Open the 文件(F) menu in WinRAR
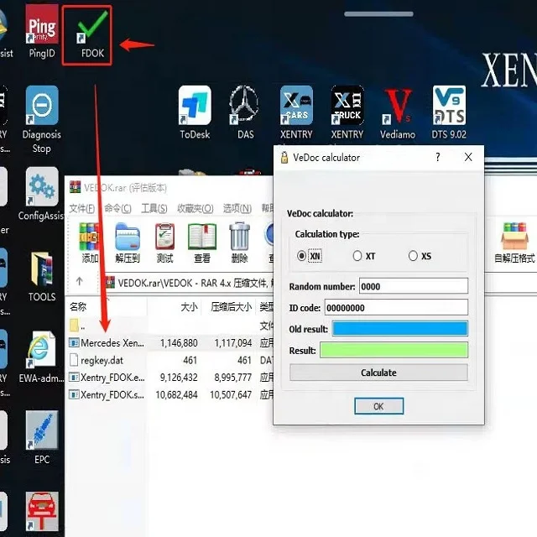The width and height of the screenshot is (537, 537). [x=82, y=208]
